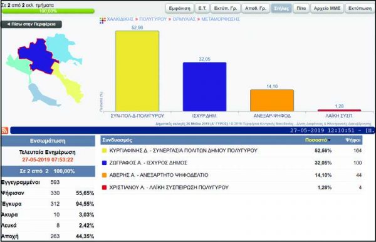
Task: Open the Αρχείο ΜΜΕ button
Action: tap(327, 8)
